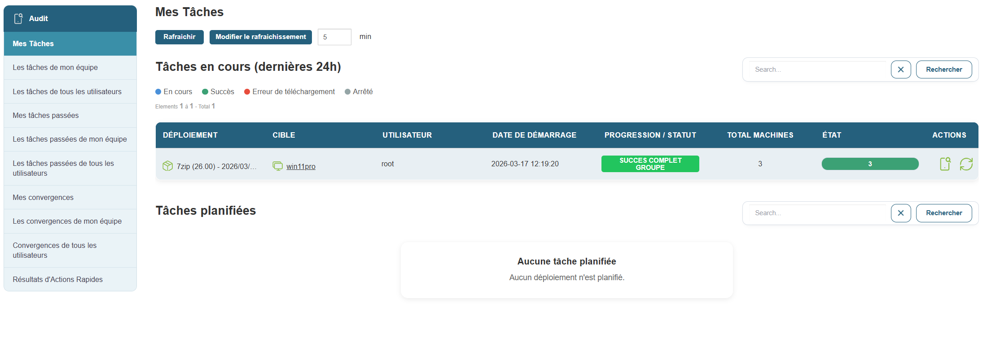Open Les tâches de mon équipe
Image resolution: width=987 pixels, height=338 pixels.
tap(70, 67)
